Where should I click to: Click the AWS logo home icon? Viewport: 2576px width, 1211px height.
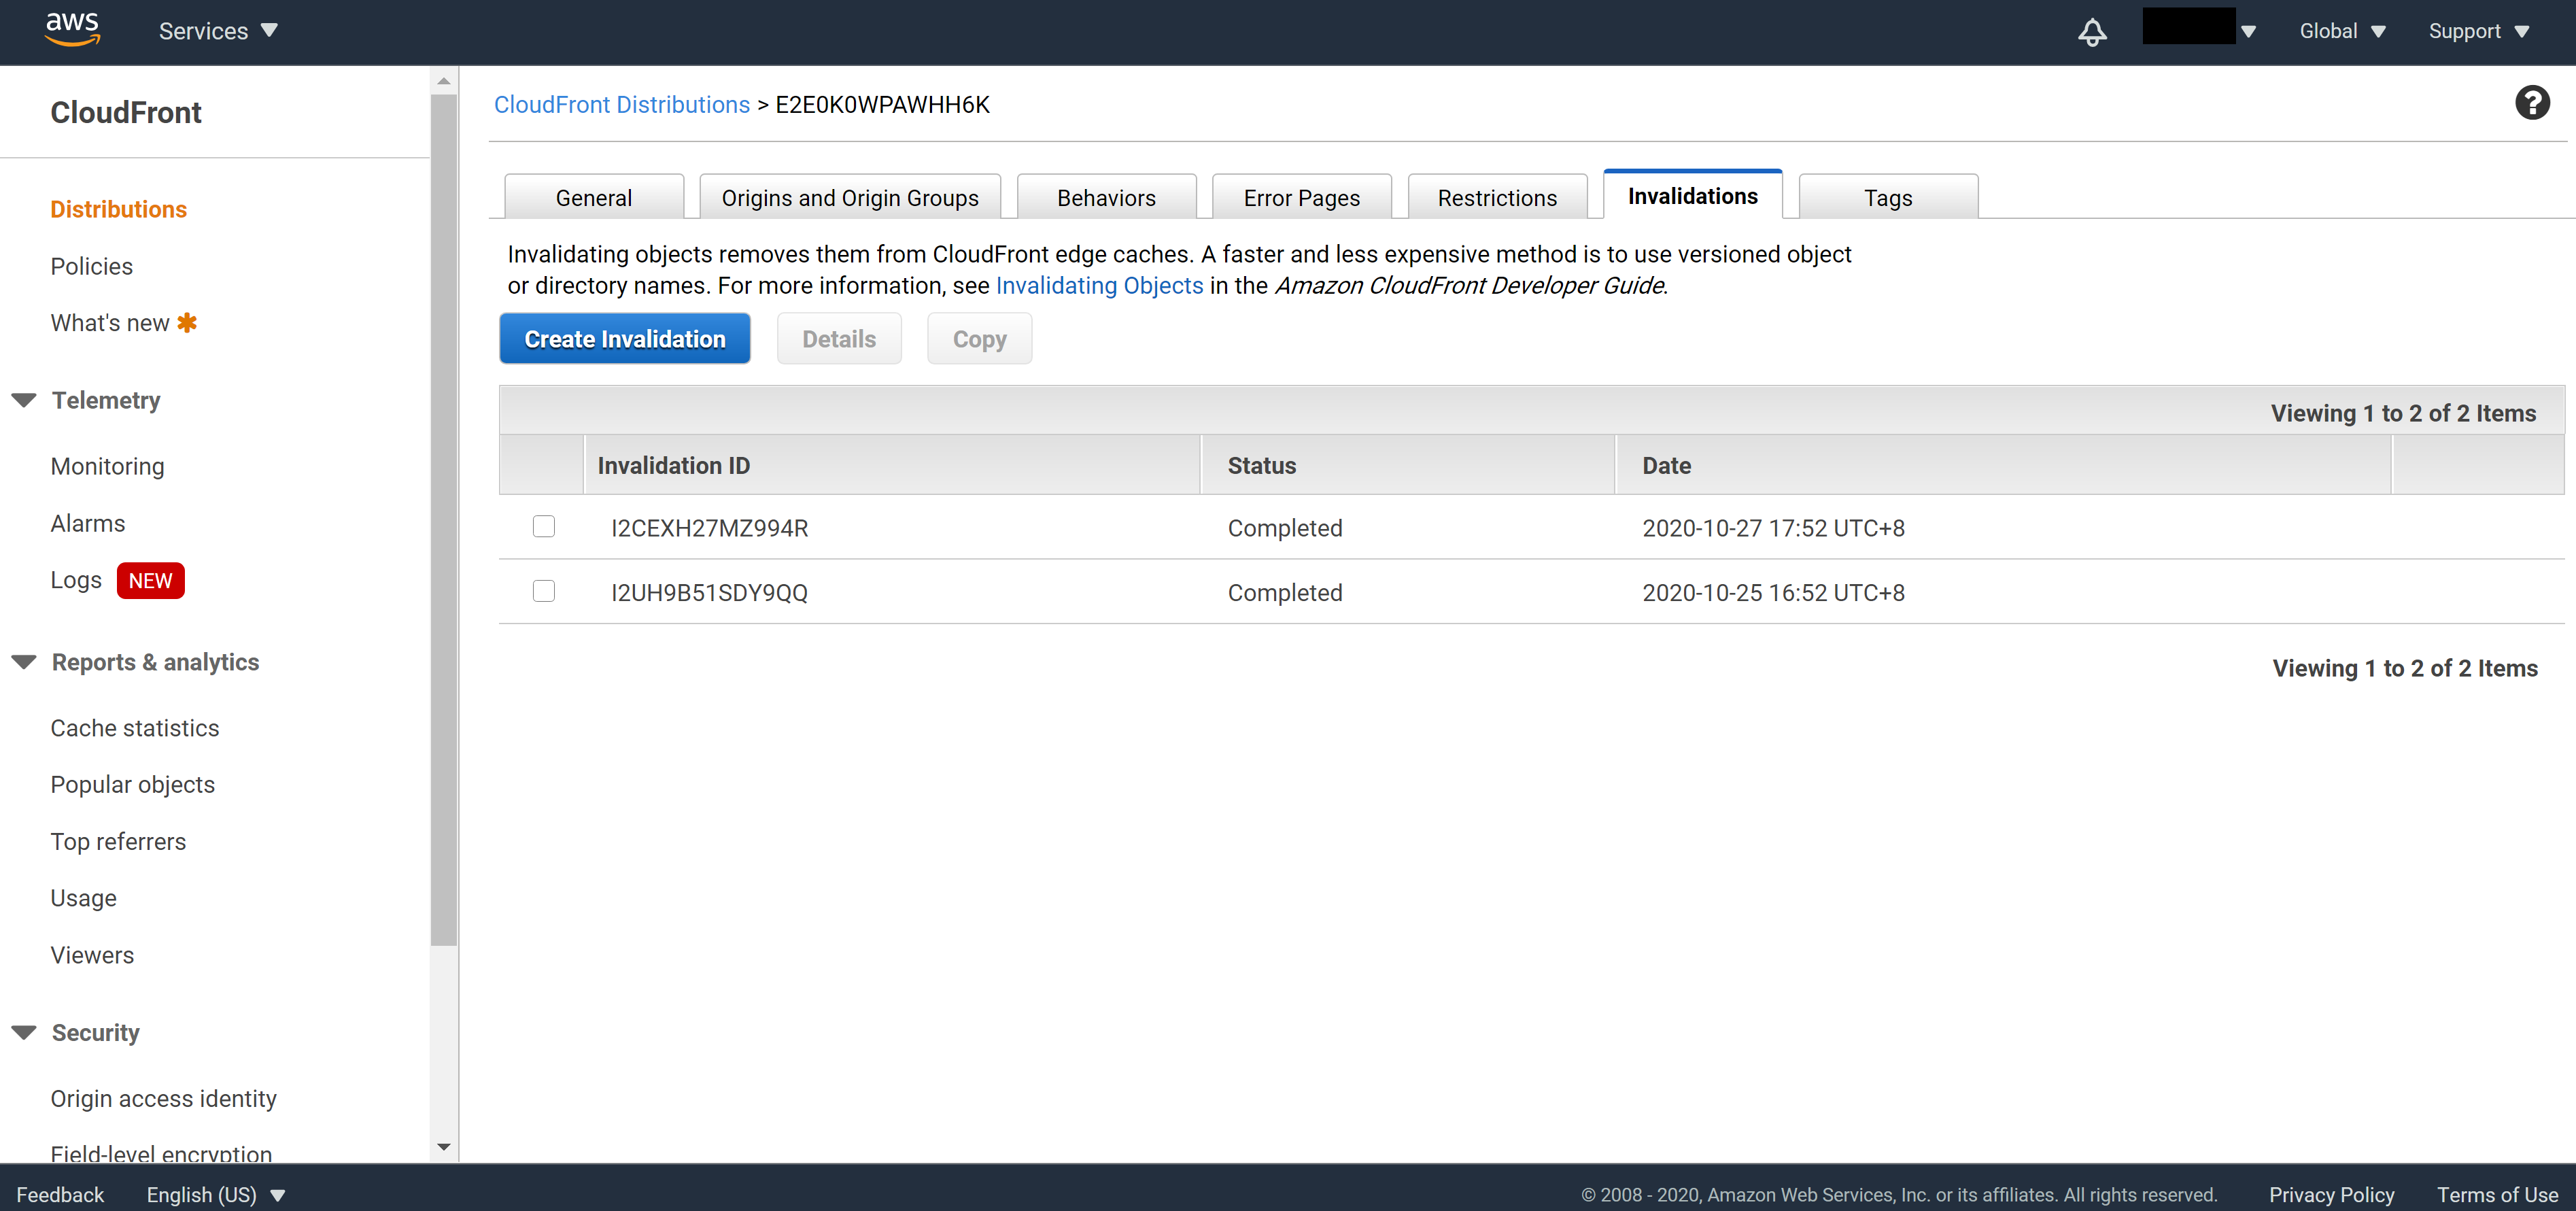(72, 29)
